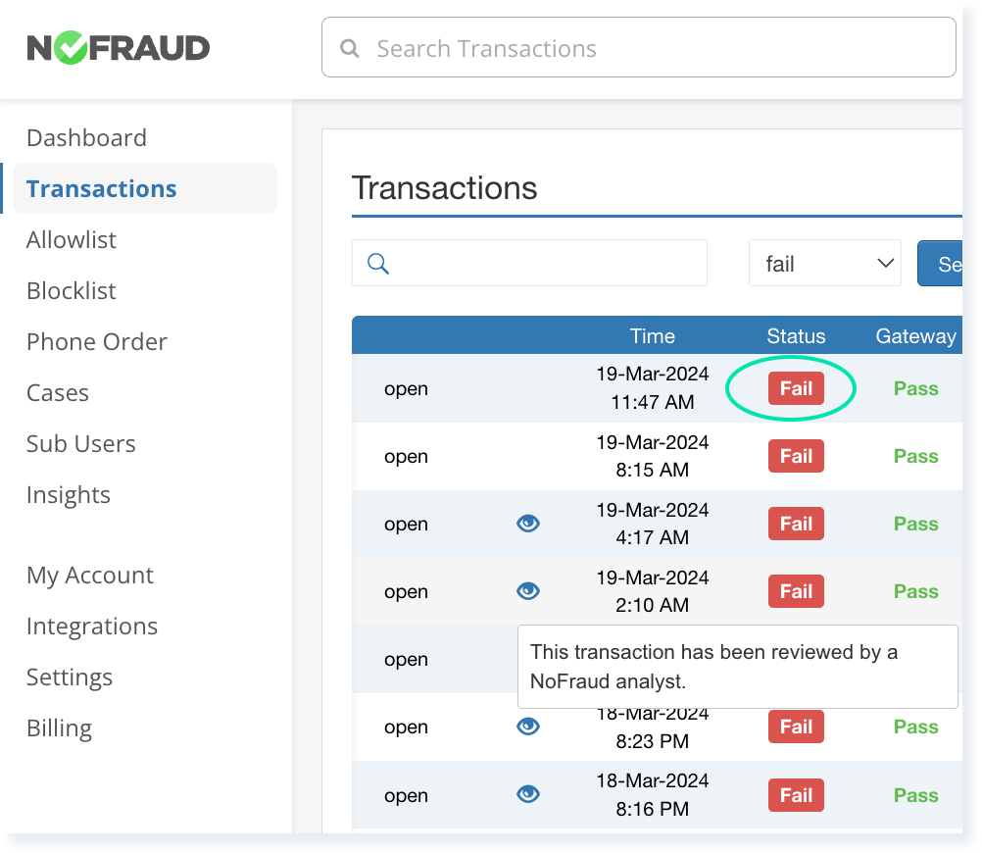Open the Dashboard page from the sidebar
982x853 pixels.
coord(86,137)
